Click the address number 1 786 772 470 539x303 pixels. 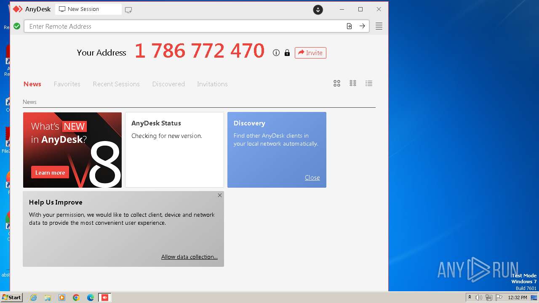tap(200, 51)
